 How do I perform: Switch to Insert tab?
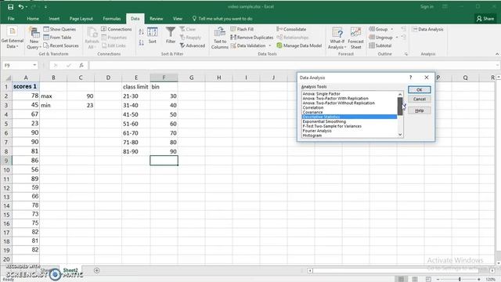coord(54,19)
